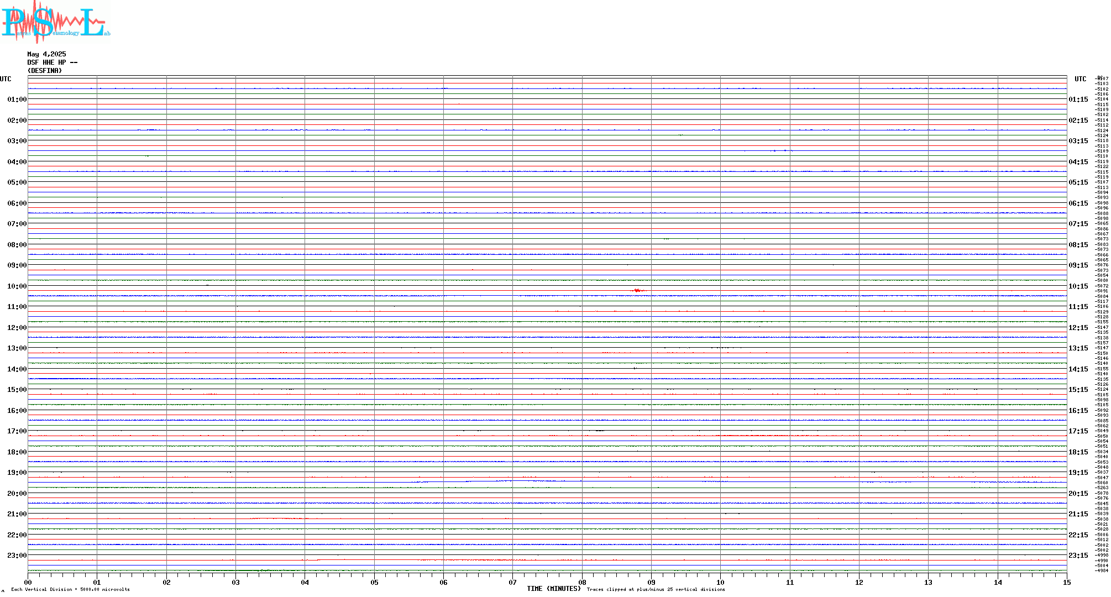Screen dimensions: 1111x597
Task: Click minute tick label 07 on bottom axis
Action: tap(513, 582)
